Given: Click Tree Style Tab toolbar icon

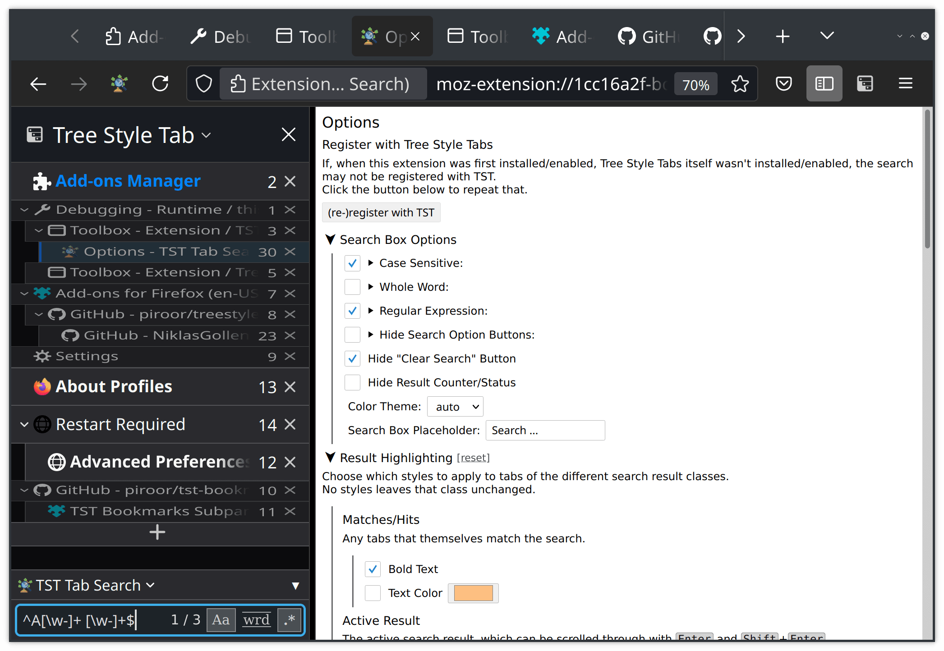Looking at the screenshot, I should (x=865, y=84).
